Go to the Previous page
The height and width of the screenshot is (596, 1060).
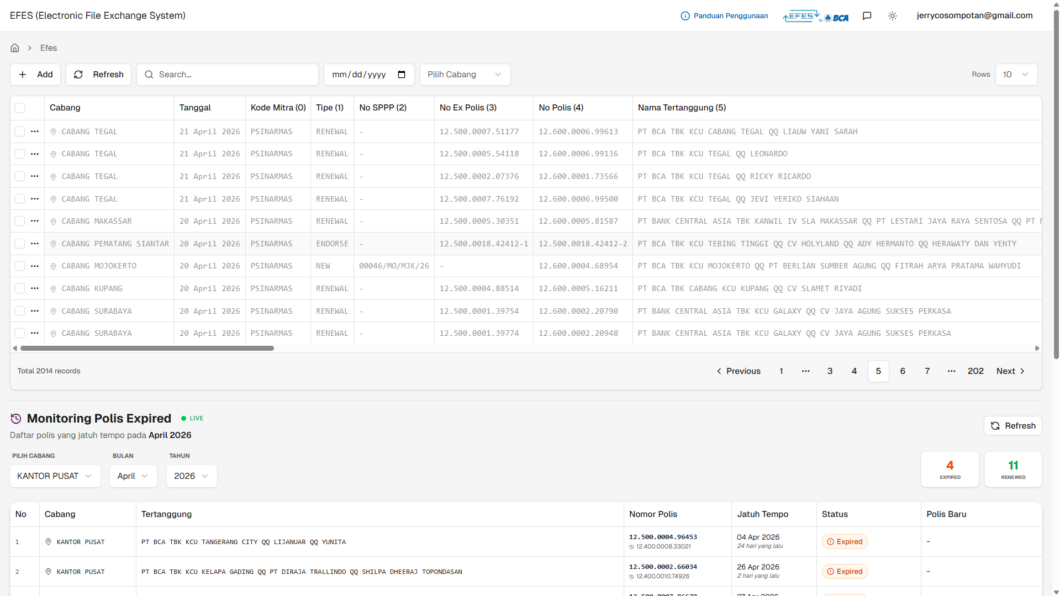point(739,371)
